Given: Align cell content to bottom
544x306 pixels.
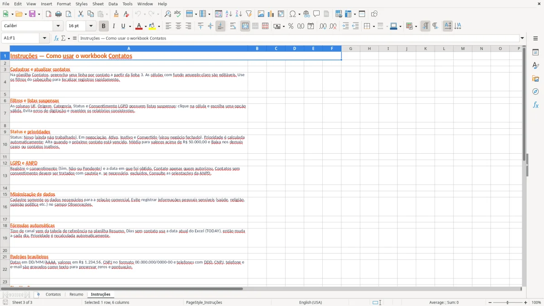Looking at the screenshot, I should [x=220, y=26].
